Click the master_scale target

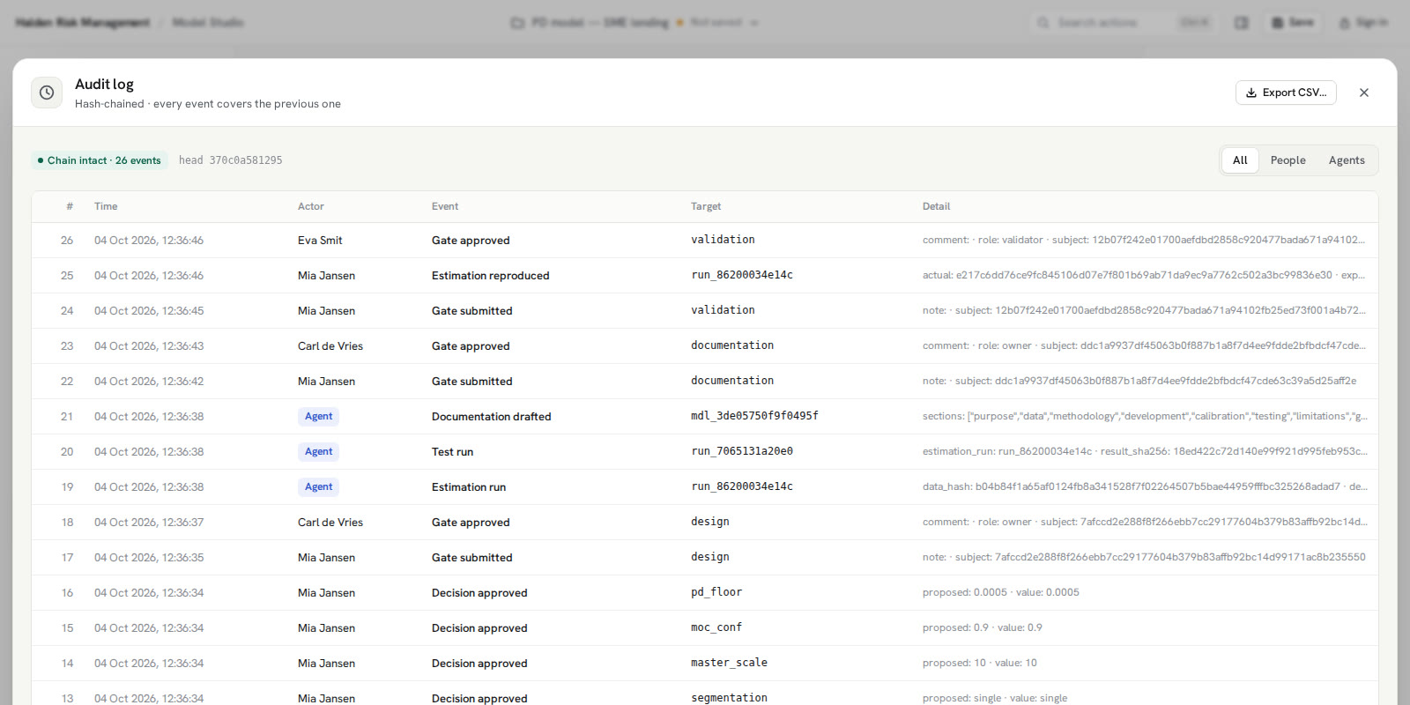pos(729,663)
